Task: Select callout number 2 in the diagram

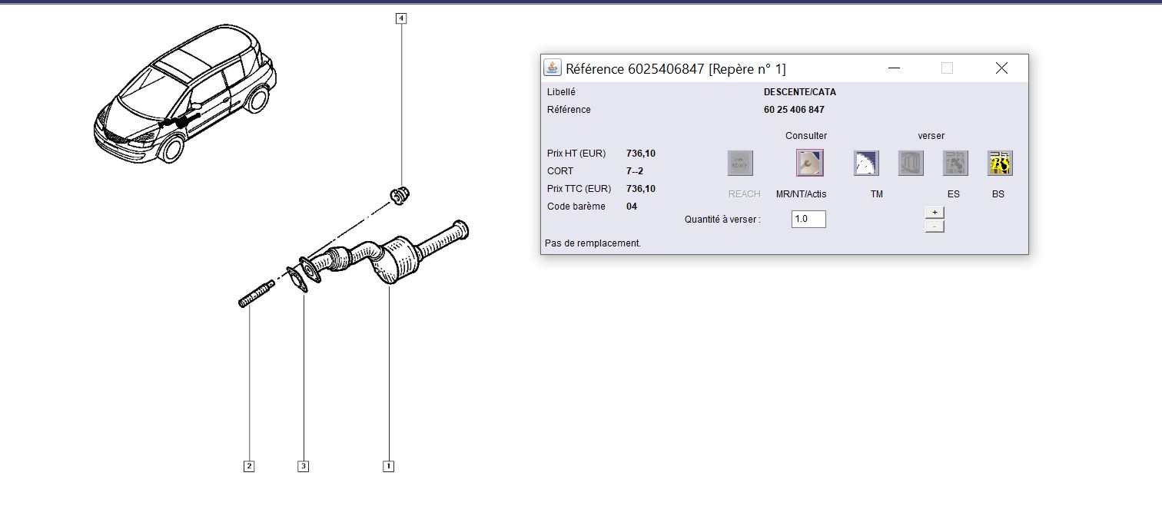Action: (248, 466)
